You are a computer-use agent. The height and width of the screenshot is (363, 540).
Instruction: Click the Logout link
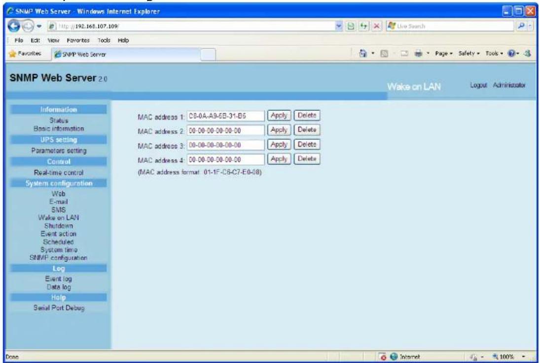478,85
